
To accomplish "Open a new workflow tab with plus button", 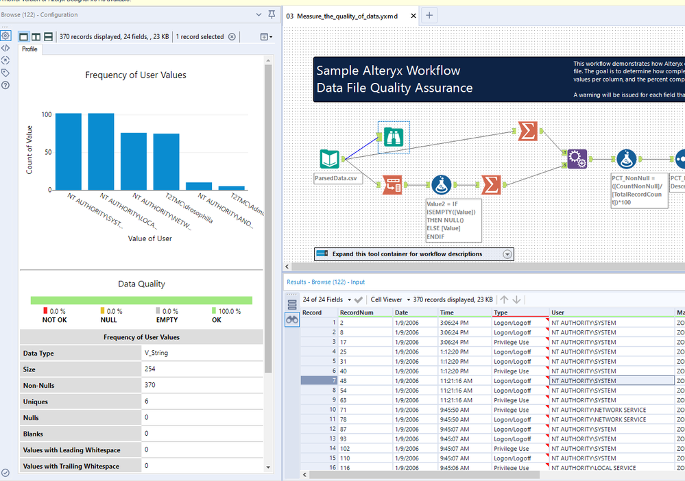I will point(429,15).
